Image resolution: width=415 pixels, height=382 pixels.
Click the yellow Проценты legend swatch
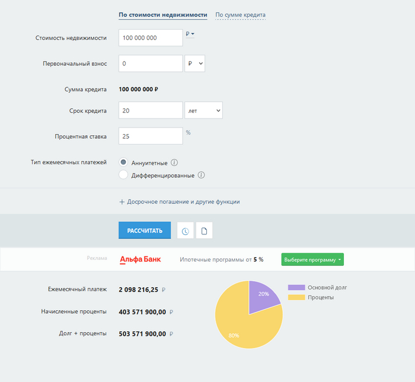pyautogui.click(x=296, y=297)
